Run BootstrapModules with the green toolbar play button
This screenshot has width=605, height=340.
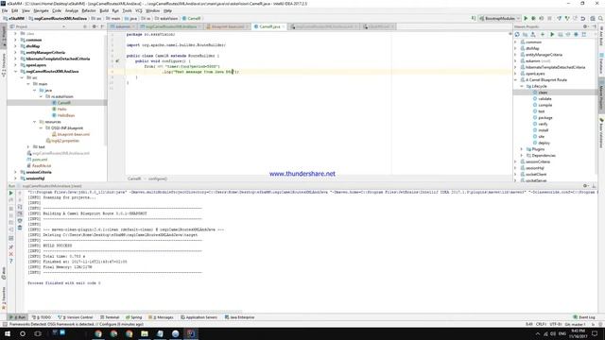pyautogui.click(x=526, y=18)
